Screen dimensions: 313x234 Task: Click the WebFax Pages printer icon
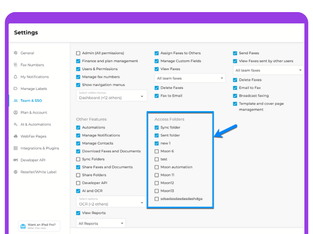click(16, 136)
